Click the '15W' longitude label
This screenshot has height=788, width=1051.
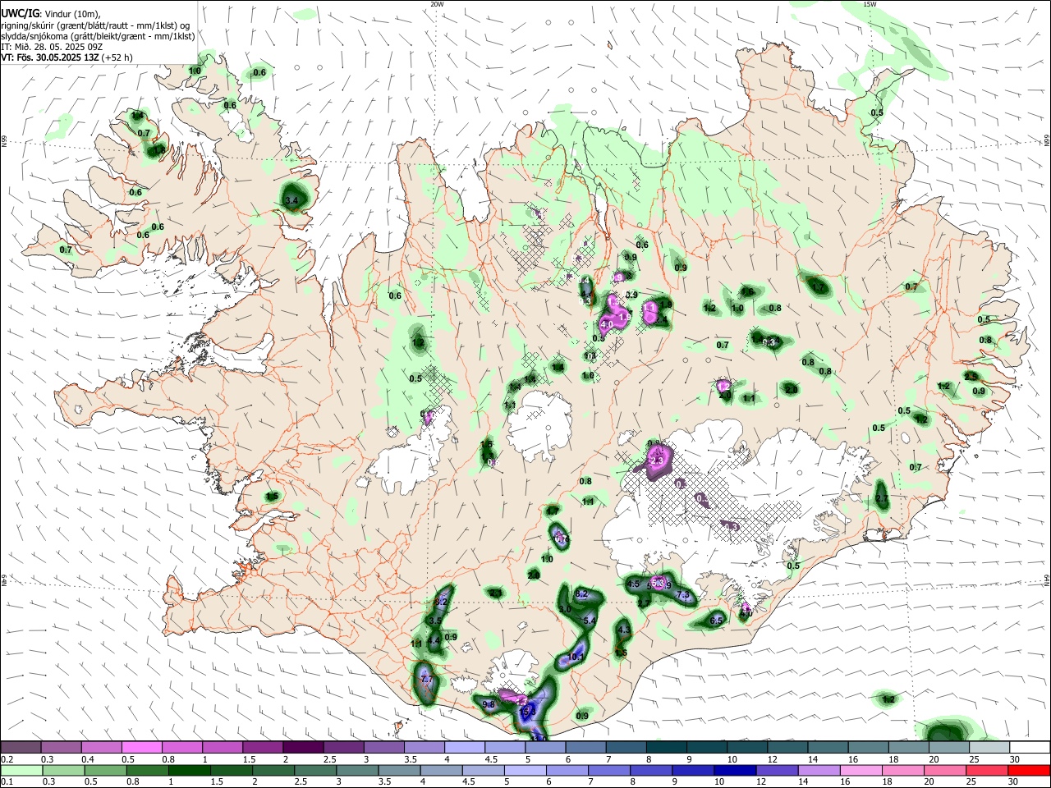click(x=870, y=4)
